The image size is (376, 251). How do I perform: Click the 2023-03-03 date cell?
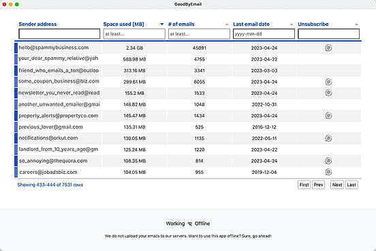(264, 71)
